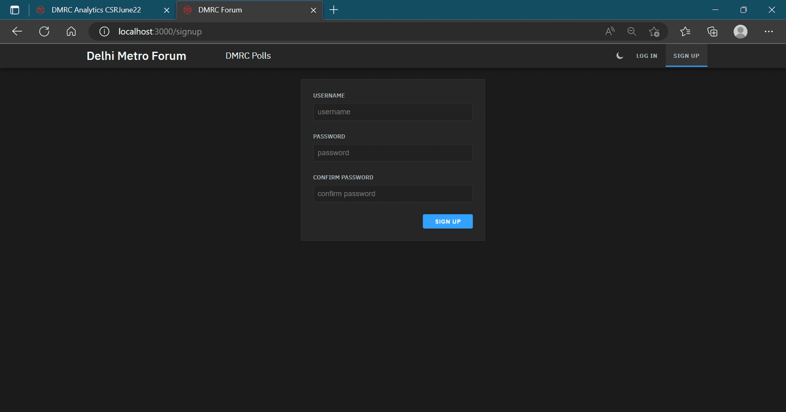Open the browser profile avatar
This screenshot has height=412, width=786.
(x=740, y=32)
